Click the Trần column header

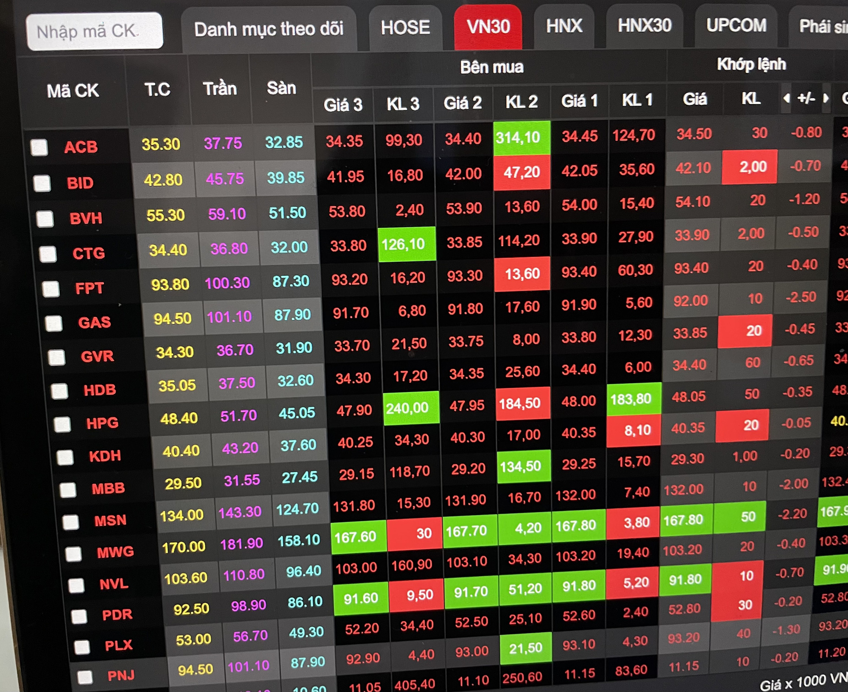coord(220,89)
